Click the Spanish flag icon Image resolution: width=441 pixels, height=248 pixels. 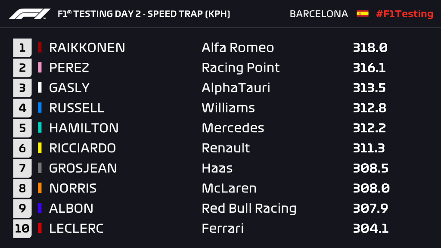(x=363, y=13)
